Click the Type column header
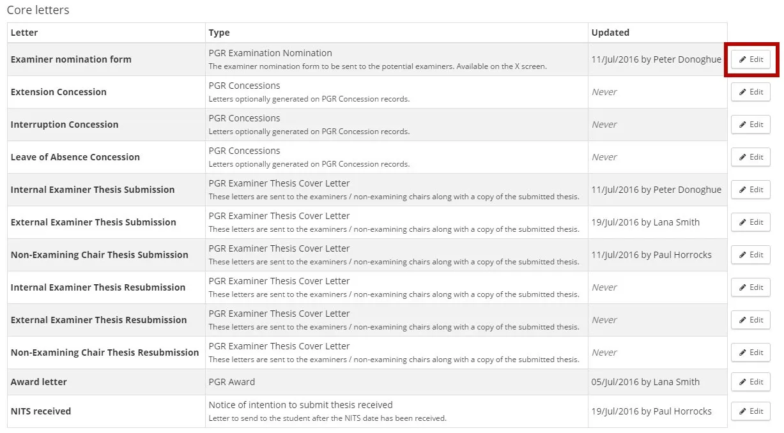 coord(219,33)
